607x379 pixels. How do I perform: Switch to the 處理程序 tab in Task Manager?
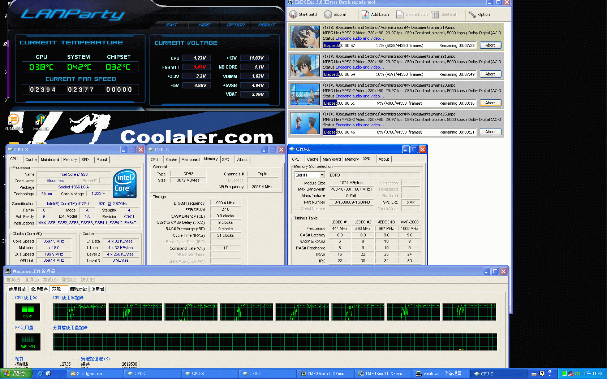[x=39, y=289]
